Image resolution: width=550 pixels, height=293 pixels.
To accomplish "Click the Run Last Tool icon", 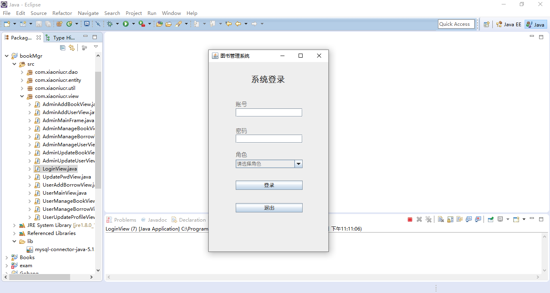I will click(142, 24).
